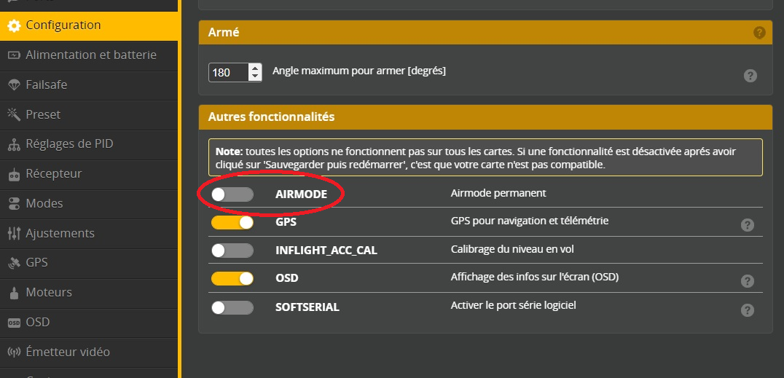This screenshot has width=784, height=378.
Task: Click help icon for maximum arming angle
Action: point(750,76)
